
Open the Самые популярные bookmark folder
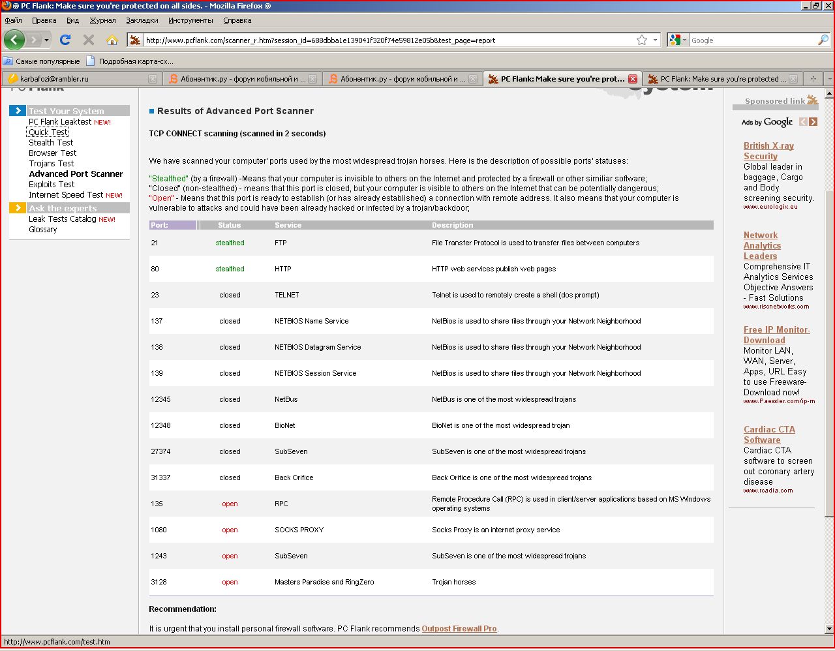[x=42, y=61]
